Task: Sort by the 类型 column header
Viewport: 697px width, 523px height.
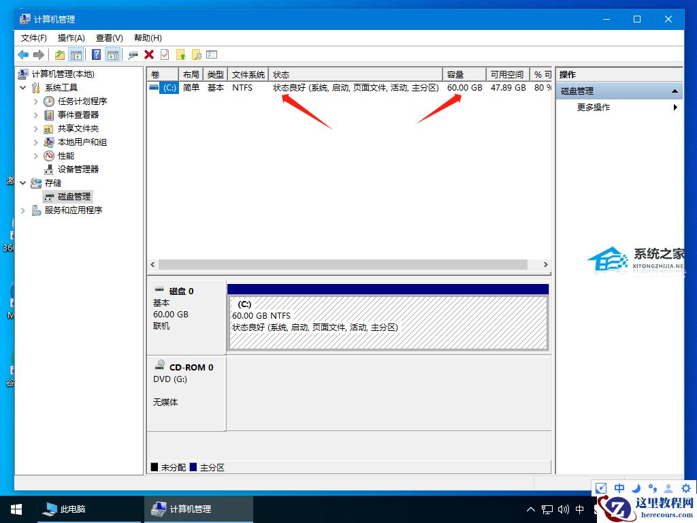Action: tap(215, 74)
